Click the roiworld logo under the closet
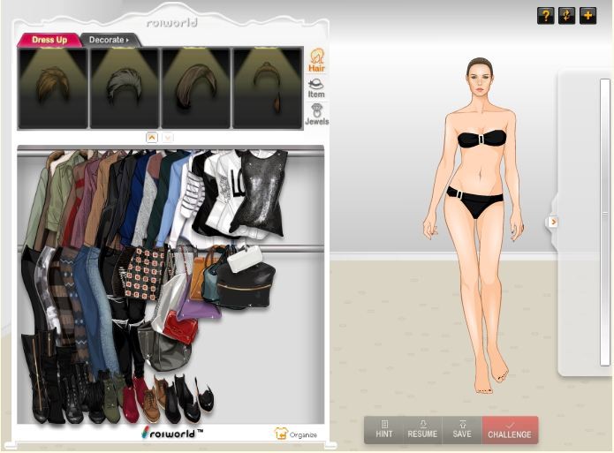Screen dimensions: 614x453 [171, 433]
